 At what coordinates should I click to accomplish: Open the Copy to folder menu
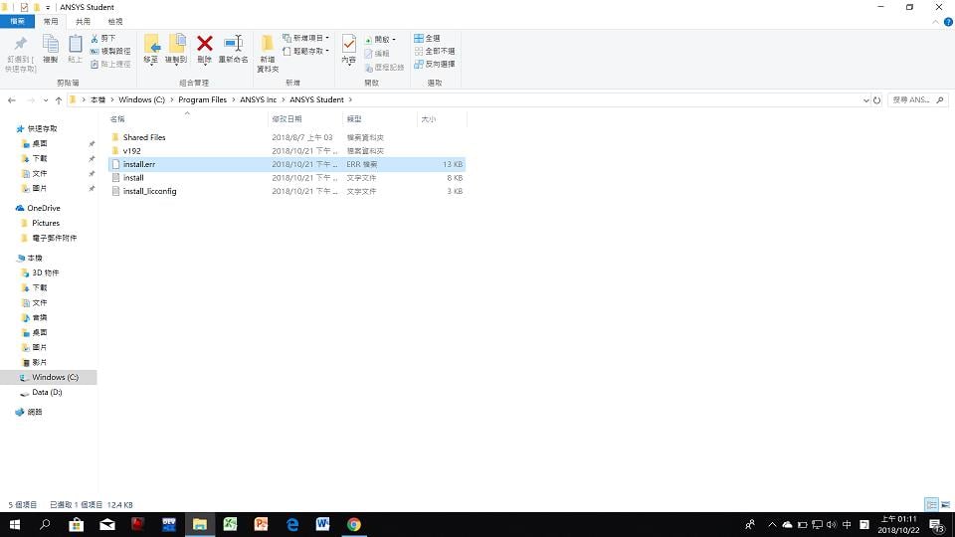click(176, 49)
